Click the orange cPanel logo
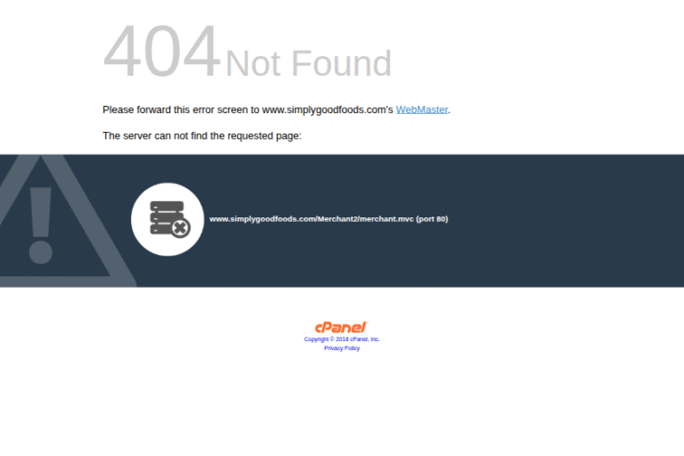The height and width of the screenshot is (456, 684). click(x=342, y=327)
